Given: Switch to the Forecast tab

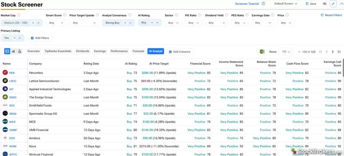Looking at the screenshot, I should pyautogui.click(x=138, y=51).
